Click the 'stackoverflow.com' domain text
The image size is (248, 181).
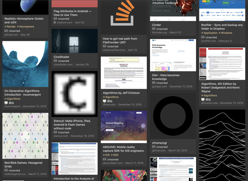click(x=114, y=50)
